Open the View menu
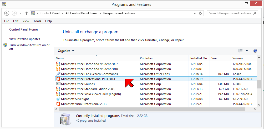The height and width of the screenshot is (129, 264). [x=26, y=21]
